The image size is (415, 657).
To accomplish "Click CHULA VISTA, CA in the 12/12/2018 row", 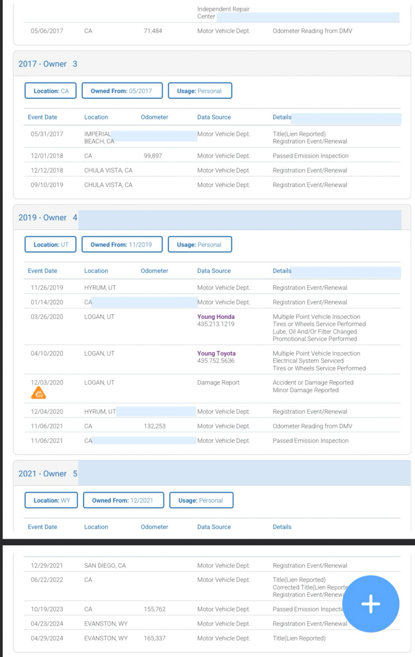I will pos(108,170).
